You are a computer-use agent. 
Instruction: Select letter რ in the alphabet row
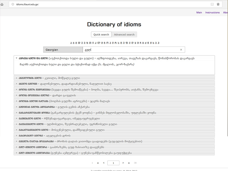[x=116, y=43]
